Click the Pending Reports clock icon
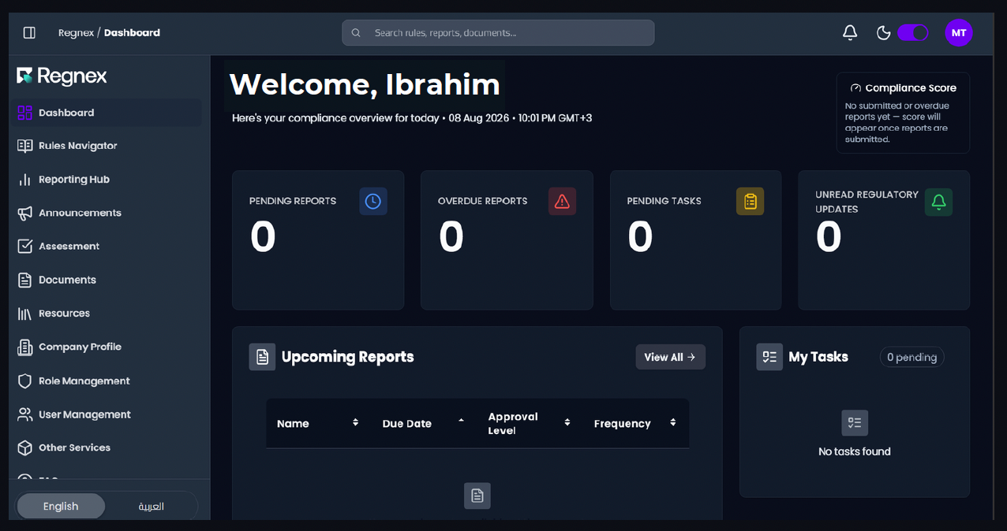 (x=373, y=202)
